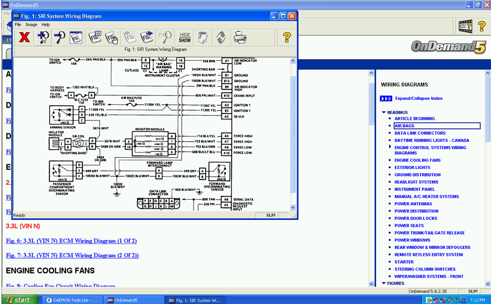Click the volume speaker tray icon
The image size is (491, 304).
(x=450, y=300)
